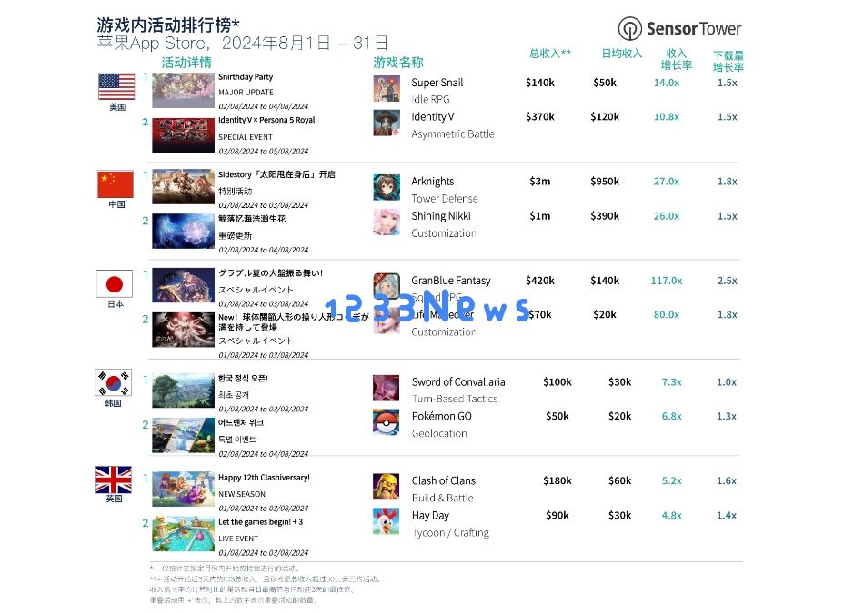This screenshot has width=854, height=613.
Task: Open the Happy 12th Clashiversary thumbnail
Action: coord(183,489)
